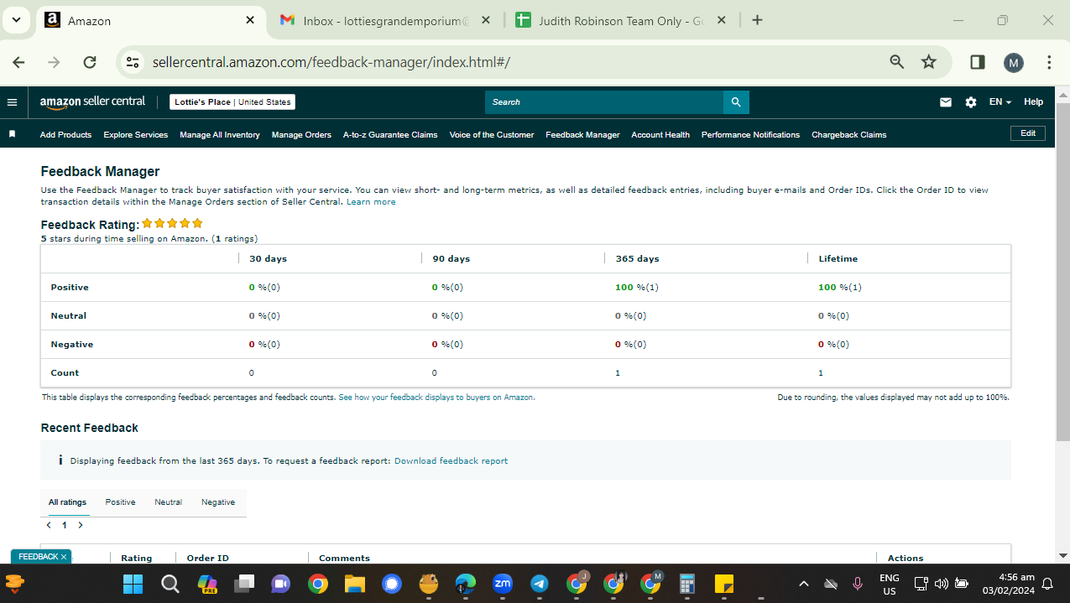Click the Chrome profile avatar M
Image resolution: width=1070 pixels, height=603 pixels.
click(1014, 62)
